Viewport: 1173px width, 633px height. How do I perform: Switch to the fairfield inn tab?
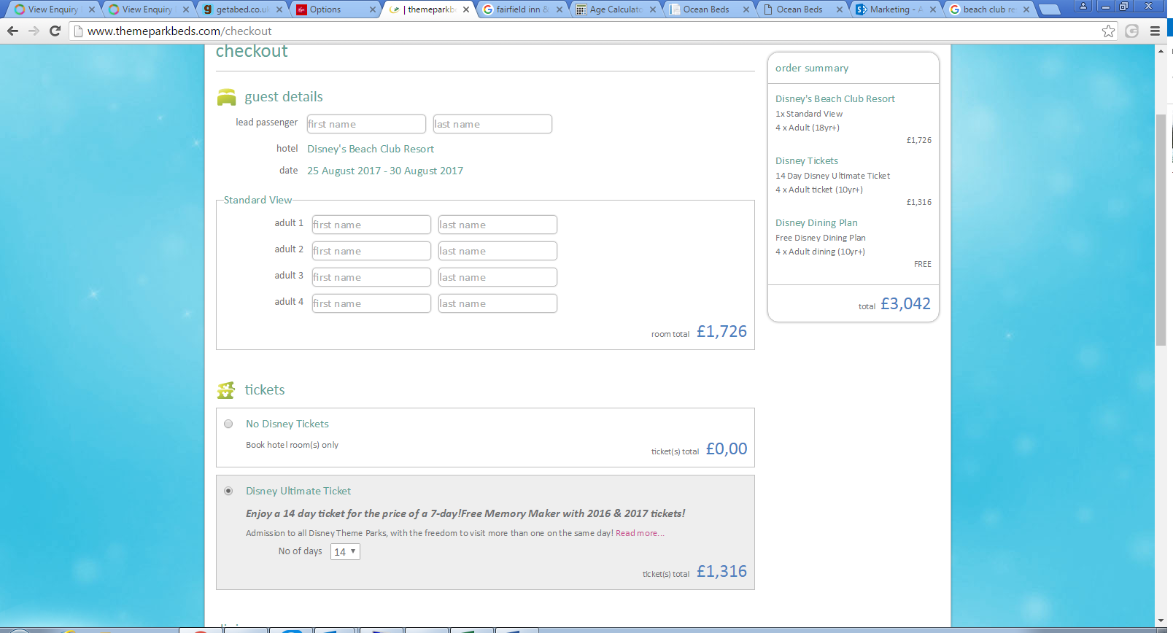point(522,9)
